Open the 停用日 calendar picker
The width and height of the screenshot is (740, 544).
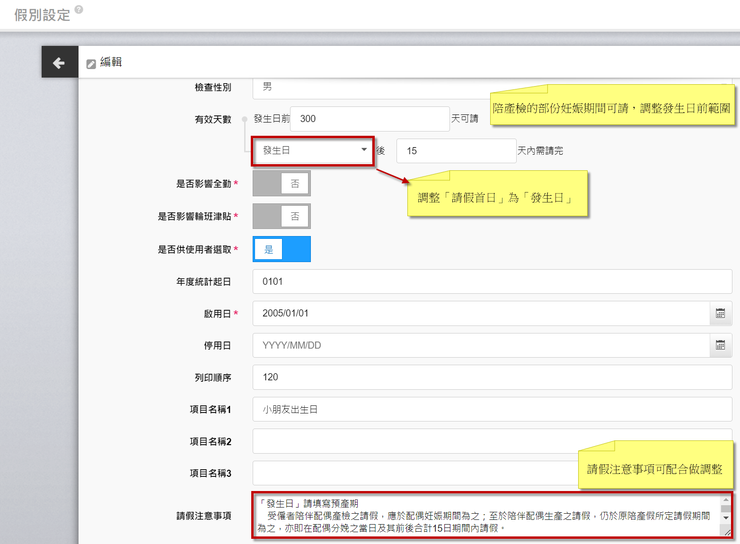(720, 345)
